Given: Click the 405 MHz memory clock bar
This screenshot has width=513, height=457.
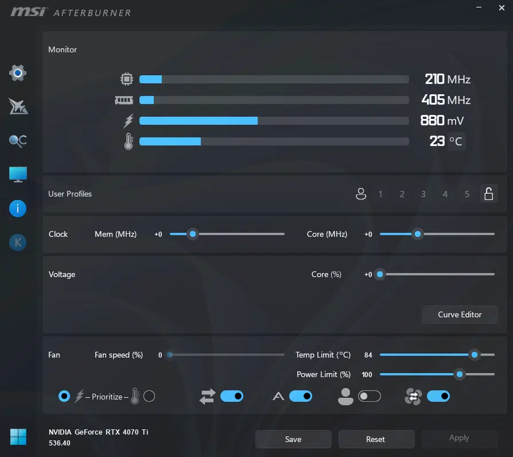Looking at the screenshot, I should pos(274,100).
